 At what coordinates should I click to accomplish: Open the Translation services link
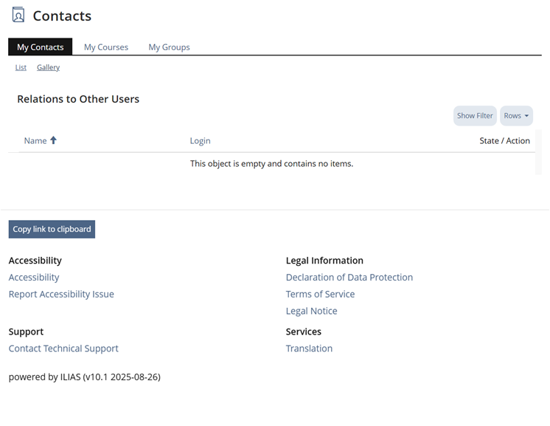click(x=309, y=348)
